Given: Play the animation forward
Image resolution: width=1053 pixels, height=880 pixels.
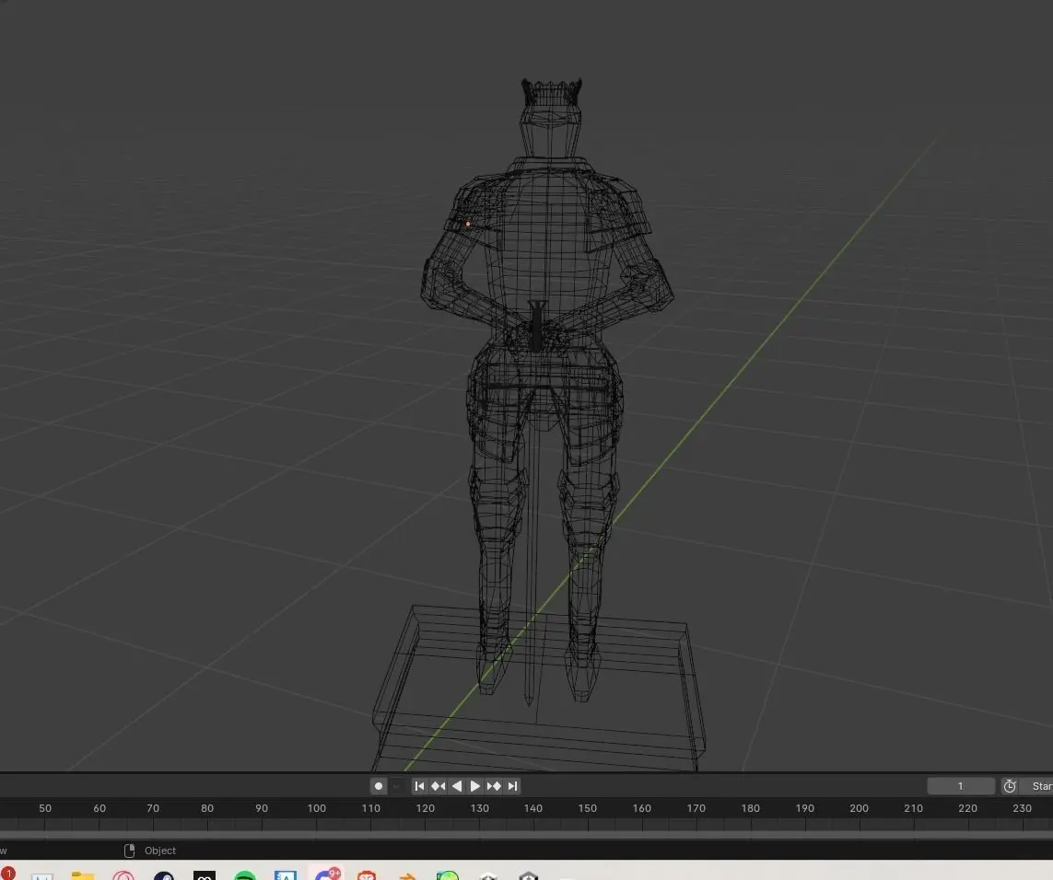Looking at the screenshot, I should (474, 786).
